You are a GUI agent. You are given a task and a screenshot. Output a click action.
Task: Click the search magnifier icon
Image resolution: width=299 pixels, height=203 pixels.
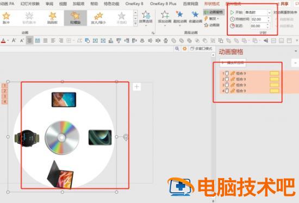tap(177, 48)
